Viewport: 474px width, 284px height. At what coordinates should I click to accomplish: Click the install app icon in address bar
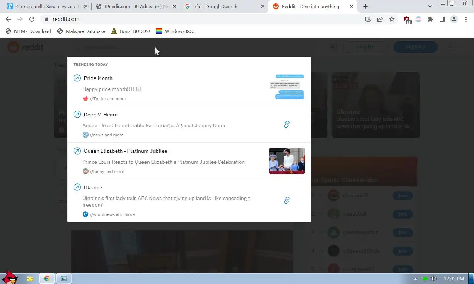[x=368, y=19]
